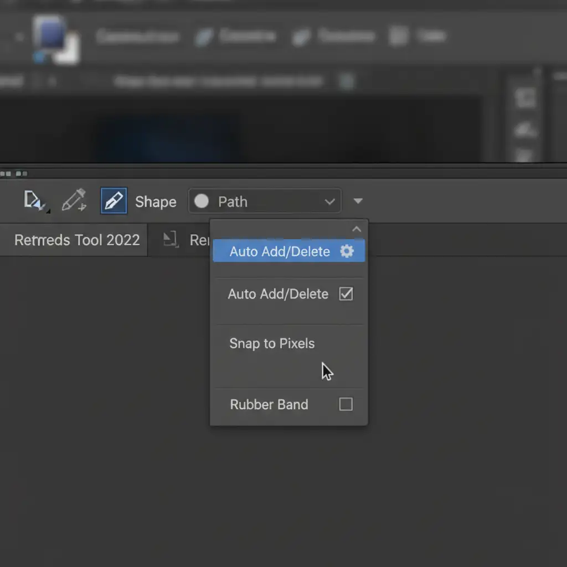Image resolution: width=567 pixels, height=567 pixels.
Task: Open the Path mode dropdown
Action: tap(265, 202)
